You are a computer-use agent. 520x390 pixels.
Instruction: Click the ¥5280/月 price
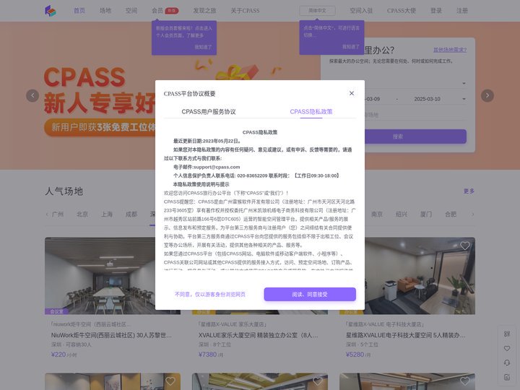(357, 355)
